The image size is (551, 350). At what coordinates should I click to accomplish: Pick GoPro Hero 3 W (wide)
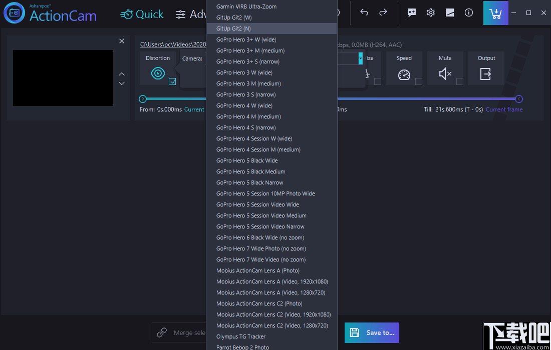pos(271,72)
